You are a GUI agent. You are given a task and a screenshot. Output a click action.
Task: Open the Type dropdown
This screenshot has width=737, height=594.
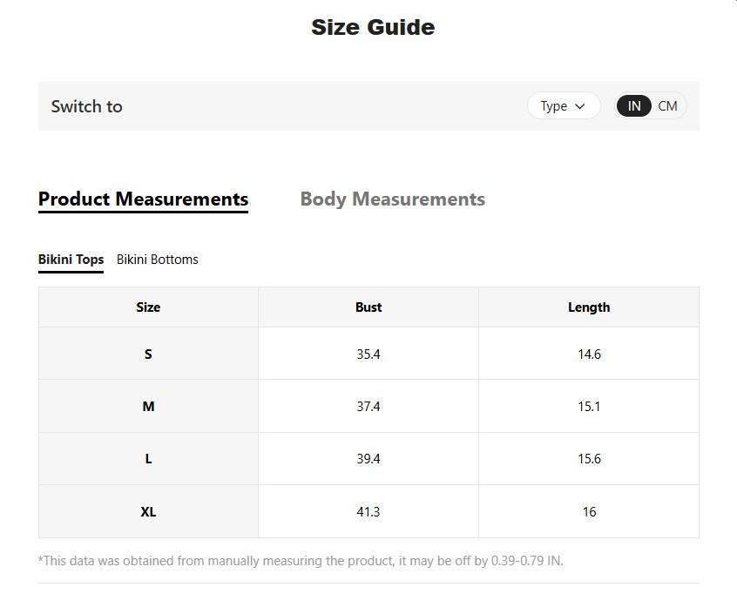(563, 106)
